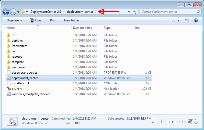Click the New folder button
The image size is (204, 130).
point(72,20)
